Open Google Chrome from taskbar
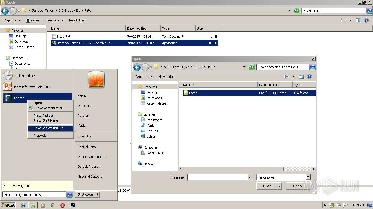 click(x=52, y=205)
